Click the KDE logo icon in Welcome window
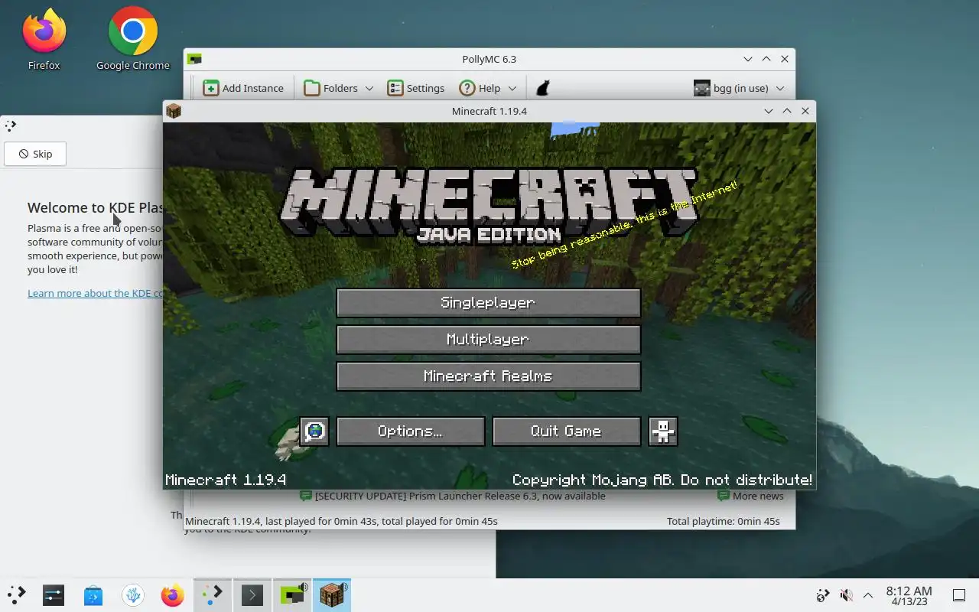 point(10,125)
